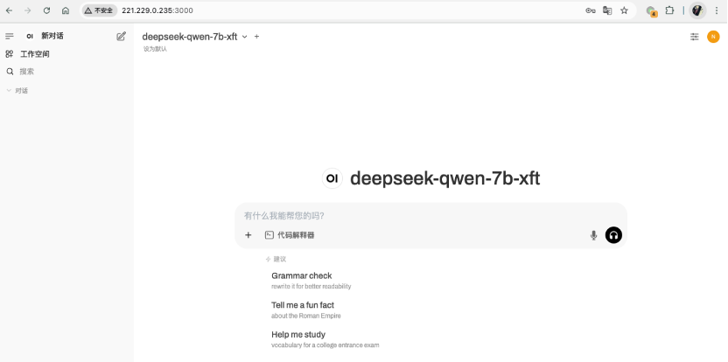The image size is (728, 362).
Task: Click the plus icon in the message box
Action: pos(248,235)
